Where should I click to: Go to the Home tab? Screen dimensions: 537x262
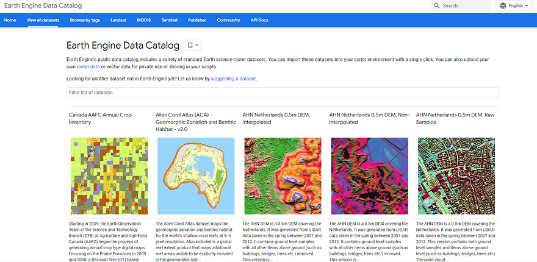coord(10,20)
